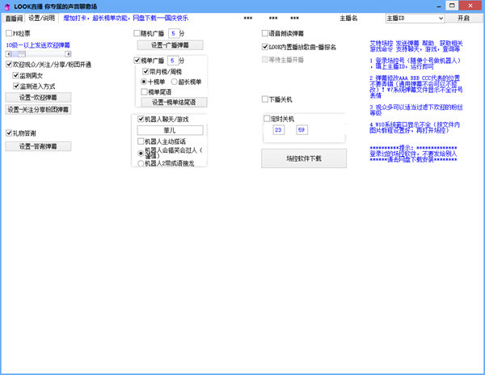
Task: Click the 主播名 label
Action: (x=348, y=19)
